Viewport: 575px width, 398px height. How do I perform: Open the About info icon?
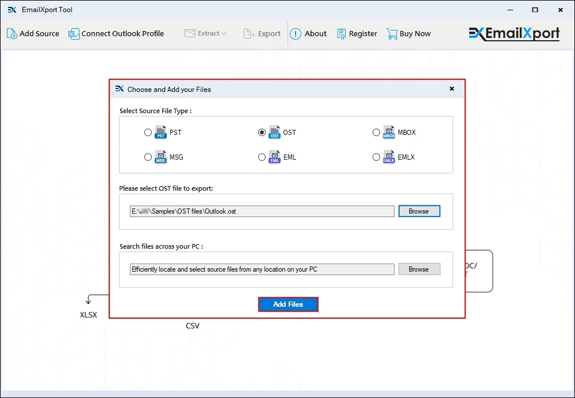(295, 34)
